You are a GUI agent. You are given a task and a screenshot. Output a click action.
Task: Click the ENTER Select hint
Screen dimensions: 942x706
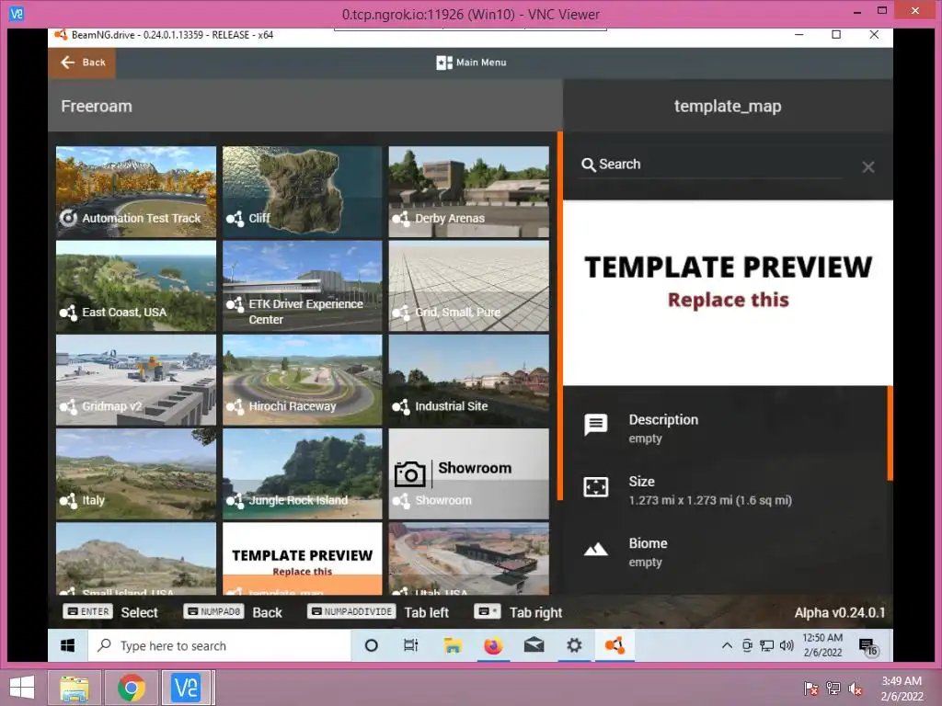click(110, 612)
